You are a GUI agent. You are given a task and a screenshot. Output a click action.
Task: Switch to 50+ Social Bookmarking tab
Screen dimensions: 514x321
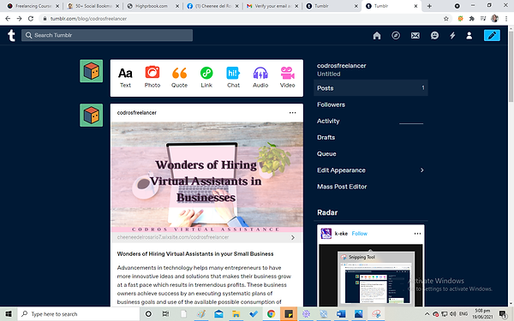pyautogui.click(x=93, y=6)
